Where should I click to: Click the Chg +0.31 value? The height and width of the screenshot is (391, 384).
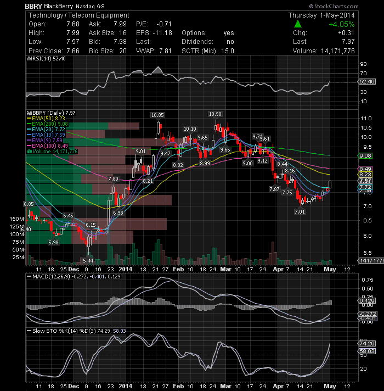click(346, 33)
